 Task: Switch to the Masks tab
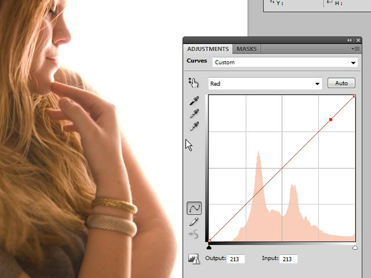247,49
